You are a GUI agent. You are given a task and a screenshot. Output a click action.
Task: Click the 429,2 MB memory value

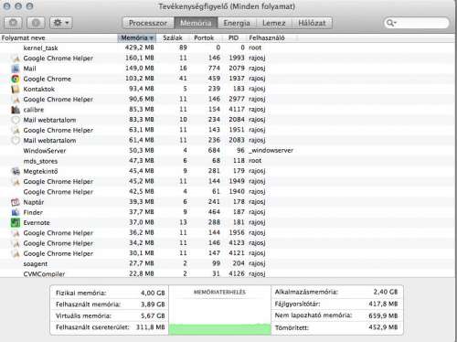pos(140,48)
